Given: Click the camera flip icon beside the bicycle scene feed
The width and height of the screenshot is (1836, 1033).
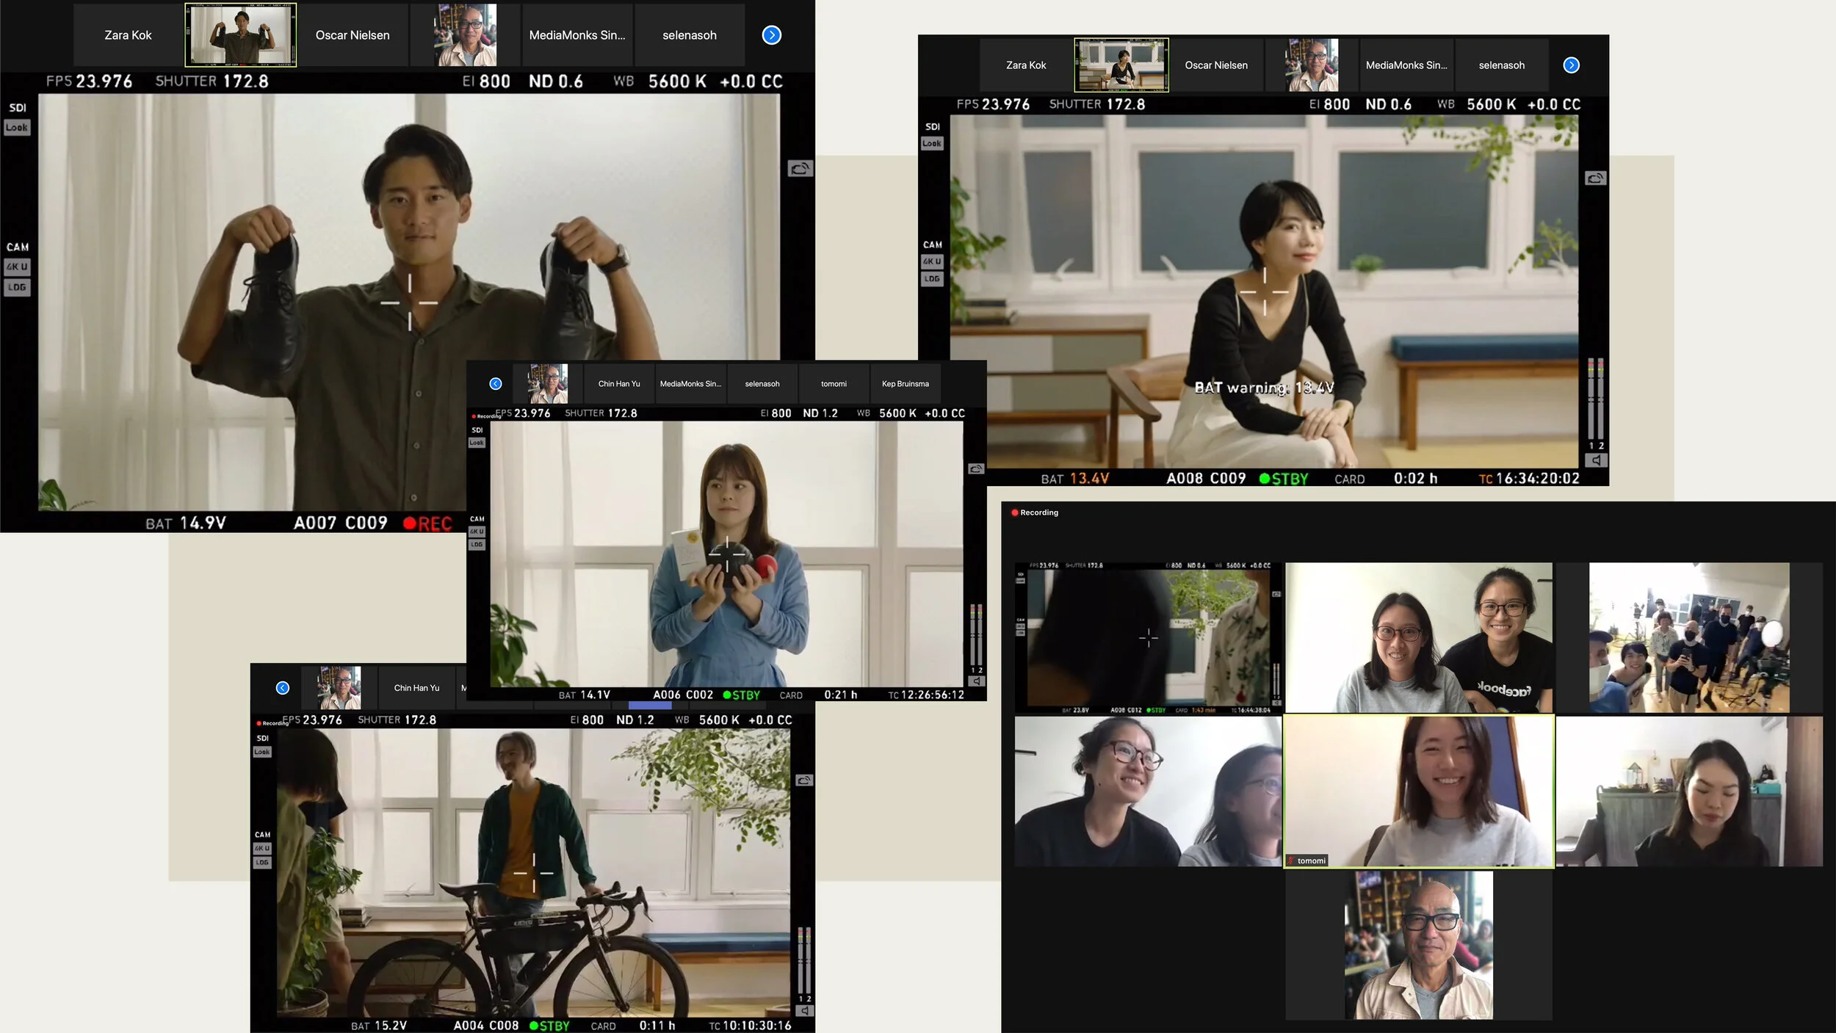Looking at the screenshot, I should coord(804,780).
